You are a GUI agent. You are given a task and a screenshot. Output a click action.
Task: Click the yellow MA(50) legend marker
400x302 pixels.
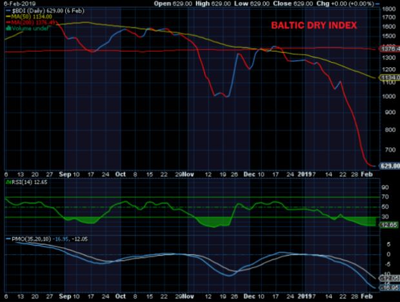coord(8,17)
